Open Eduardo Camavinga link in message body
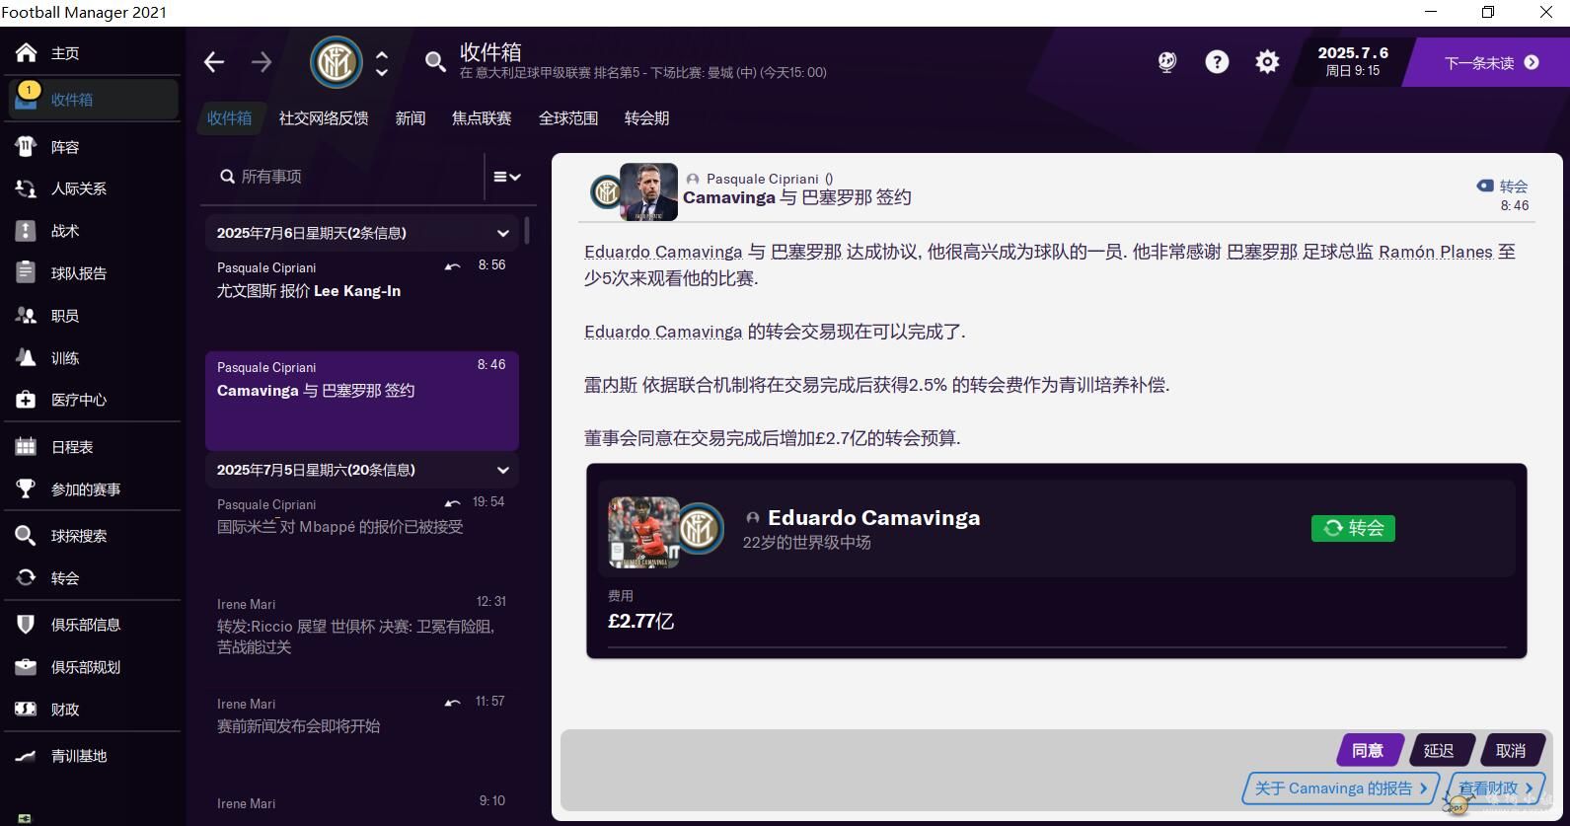The image size is (1570, 826). point(663,252)
